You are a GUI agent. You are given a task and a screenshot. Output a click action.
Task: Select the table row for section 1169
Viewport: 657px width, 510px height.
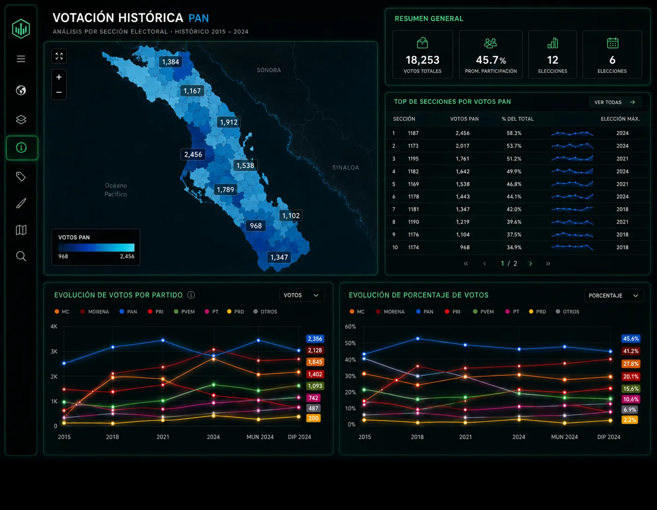(x=518, y=184)
